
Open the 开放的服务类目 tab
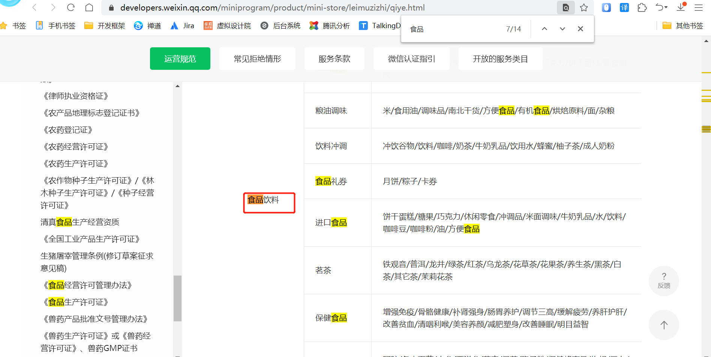point(500,59)
